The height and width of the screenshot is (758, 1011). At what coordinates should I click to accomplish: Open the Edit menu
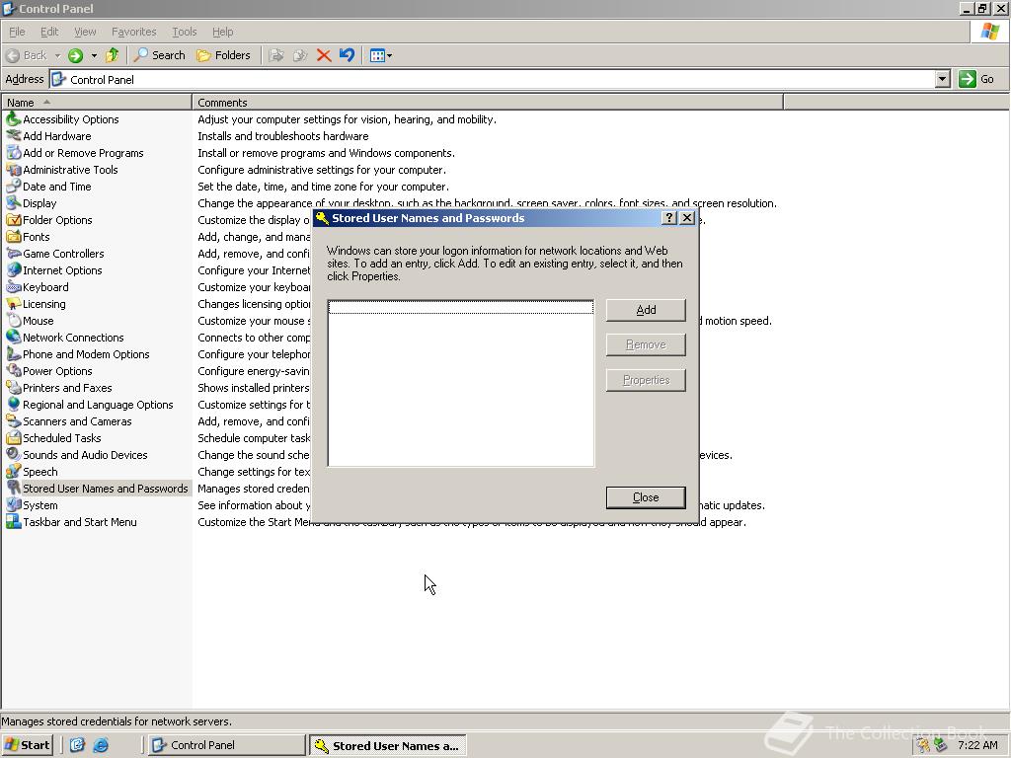pyautogui.click(x=49, y=32)
